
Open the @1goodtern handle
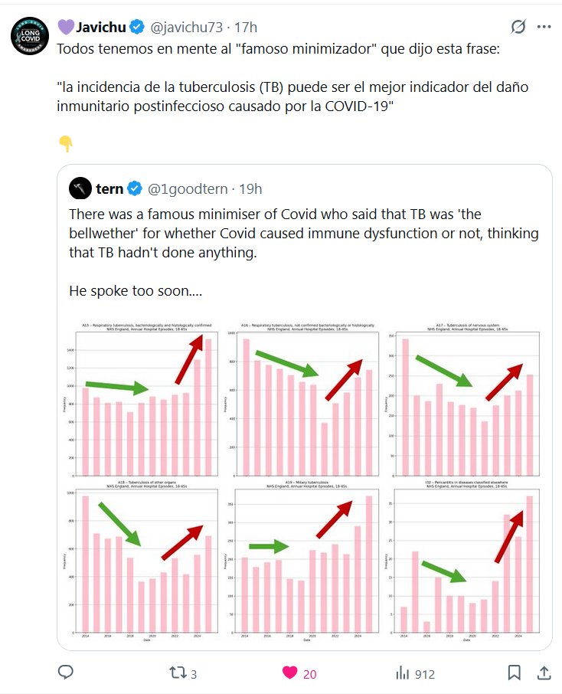tap(184, 188)
